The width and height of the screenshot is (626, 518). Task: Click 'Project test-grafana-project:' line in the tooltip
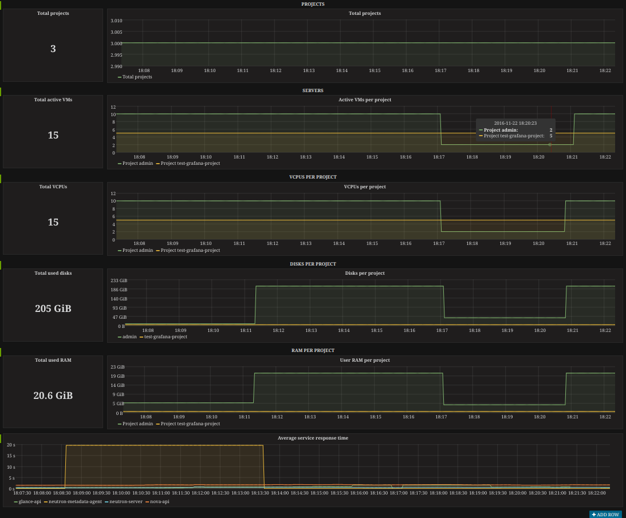click(x=515, y=136)
